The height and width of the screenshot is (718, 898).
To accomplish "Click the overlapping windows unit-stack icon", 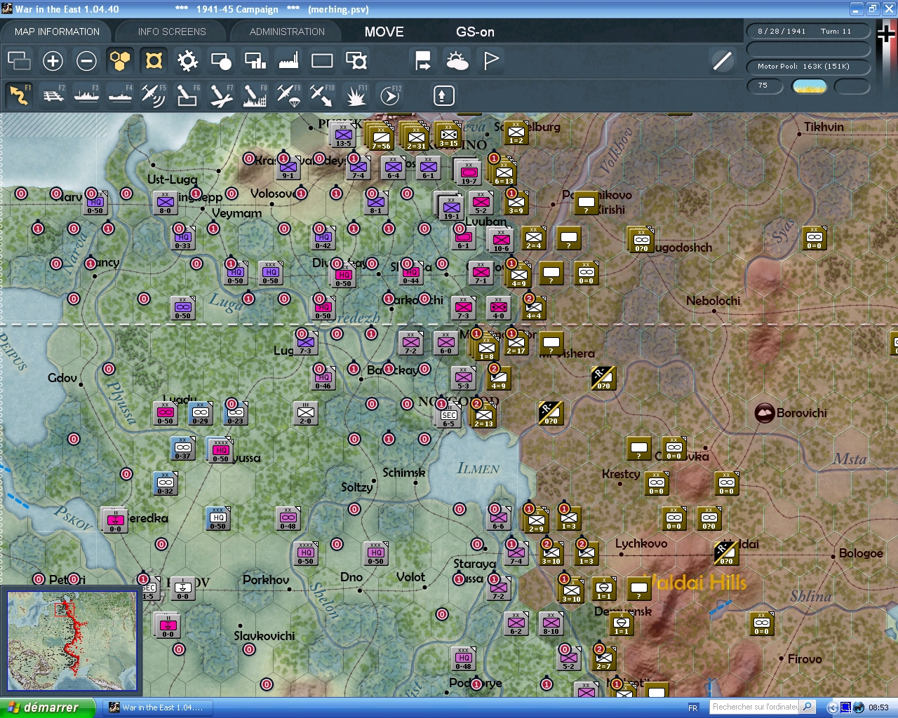I will pos(19,61).
